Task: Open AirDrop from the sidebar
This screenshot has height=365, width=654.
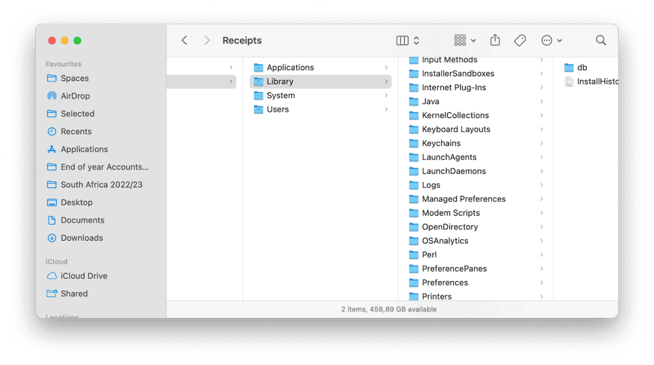Action: [76, 96]
